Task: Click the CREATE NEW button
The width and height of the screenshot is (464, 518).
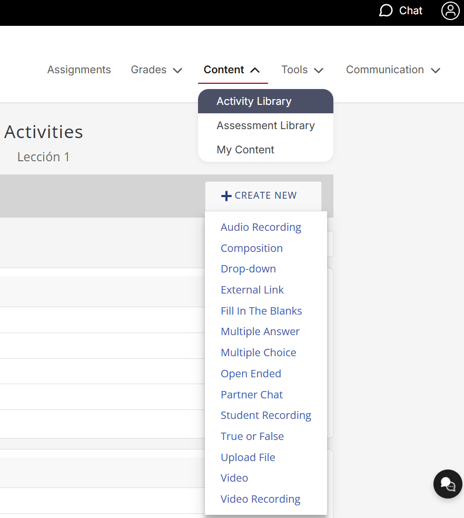Action: pos(263,196)
